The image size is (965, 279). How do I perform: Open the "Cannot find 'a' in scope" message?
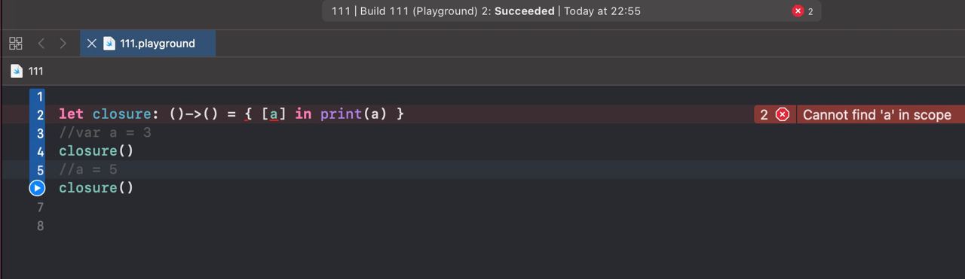[877, 114]
